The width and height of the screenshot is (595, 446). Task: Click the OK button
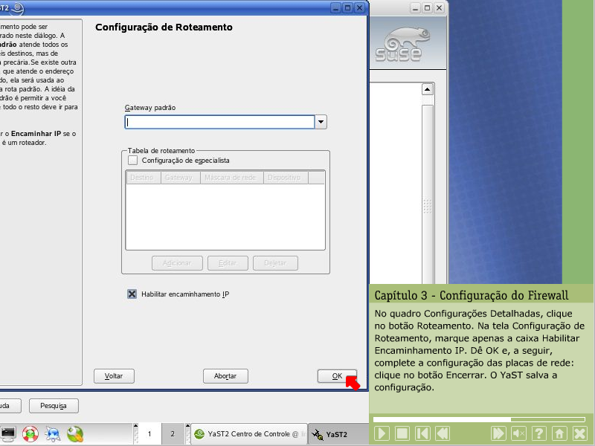pyautogui.click(x=337, y=376)
